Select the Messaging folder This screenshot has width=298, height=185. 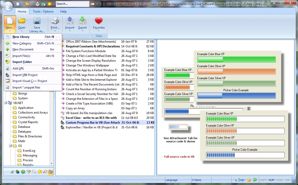coord(30,155)
